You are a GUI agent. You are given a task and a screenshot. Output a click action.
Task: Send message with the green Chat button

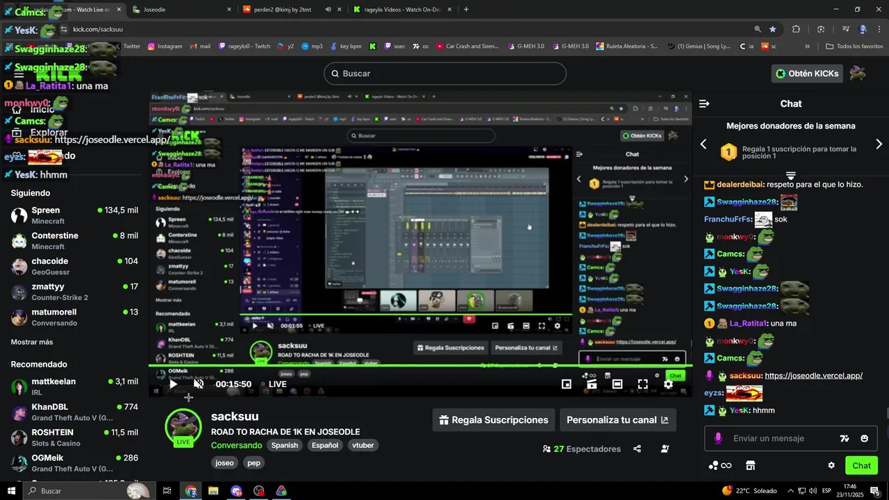click(861, 465)
